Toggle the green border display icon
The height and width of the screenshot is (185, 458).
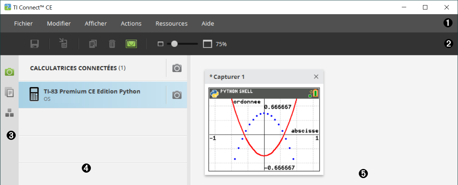point(131,44)
